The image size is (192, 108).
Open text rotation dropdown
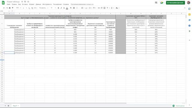(94, 8)
